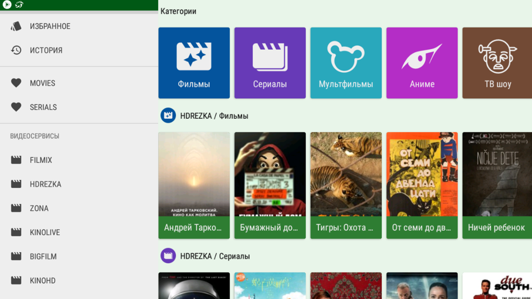Open the astronaut helmet series thumbnail

(194, 286)
